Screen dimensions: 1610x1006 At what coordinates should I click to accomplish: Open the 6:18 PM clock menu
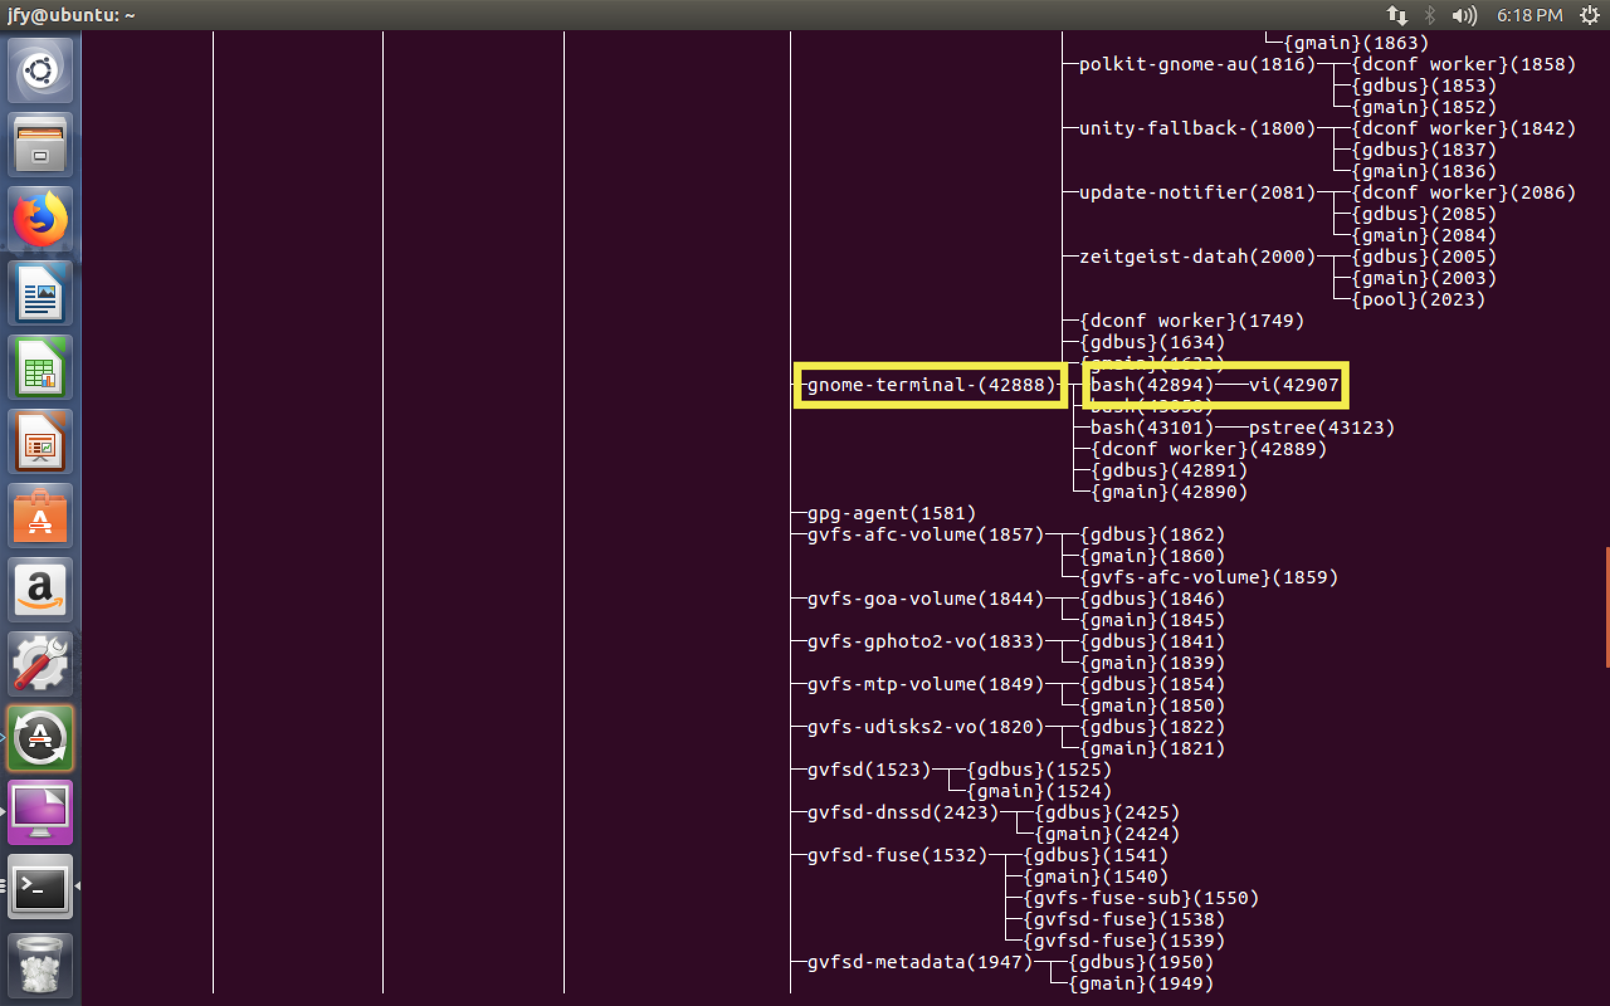pos(1529,14)
